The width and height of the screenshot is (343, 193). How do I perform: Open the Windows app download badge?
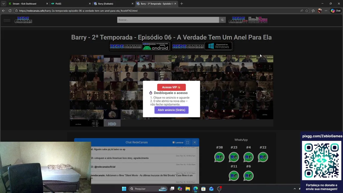tap(202, 46)
